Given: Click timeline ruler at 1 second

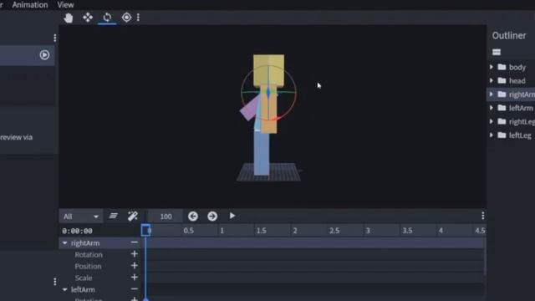Looking at the screenshot, I should coord(222,231).
